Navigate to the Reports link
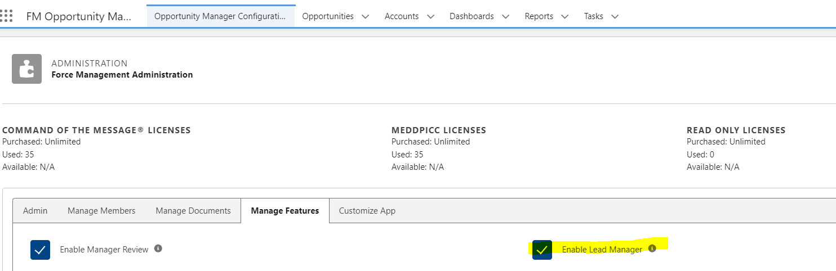The height and width of the screenshot is (271, 836). 539,16
